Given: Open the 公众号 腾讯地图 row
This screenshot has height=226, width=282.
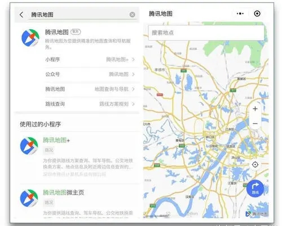Looking at the screenshot, I should pyautogui.click(x=90, y=74).
